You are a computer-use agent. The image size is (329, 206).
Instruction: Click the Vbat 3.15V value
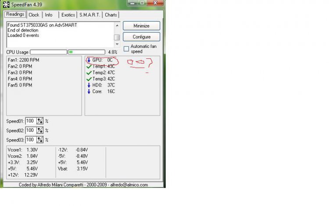(82, 169)
